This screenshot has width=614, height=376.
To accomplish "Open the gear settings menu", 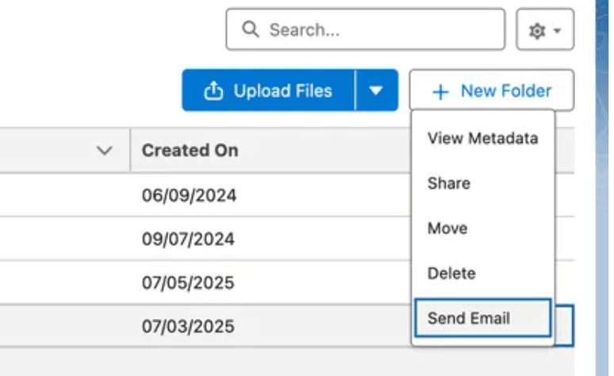I will pyautogui.click(x=537, y=30).
